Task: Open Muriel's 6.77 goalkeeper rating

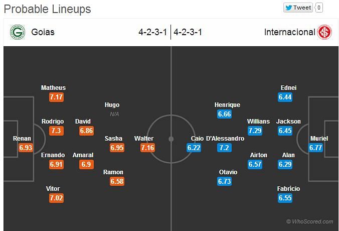Action: pos(315,148)
